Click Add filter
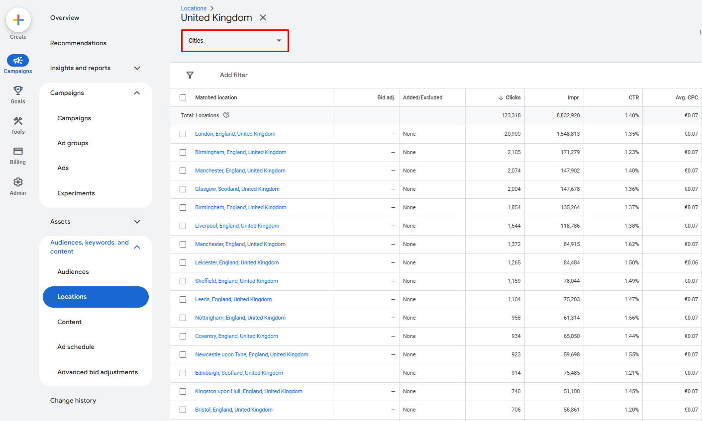 click(x=234, y=75)
